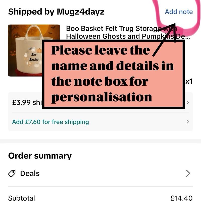Viewport: 201px width, 201px height.
Task: Expand the Deals row chevron
Action: 188,173
